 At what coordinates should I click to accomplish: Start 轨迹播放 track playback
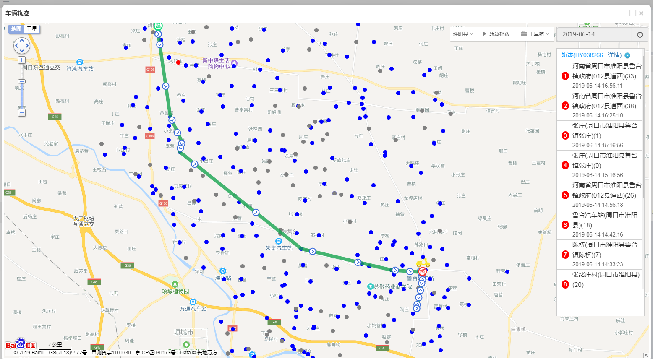pos(496,34)
